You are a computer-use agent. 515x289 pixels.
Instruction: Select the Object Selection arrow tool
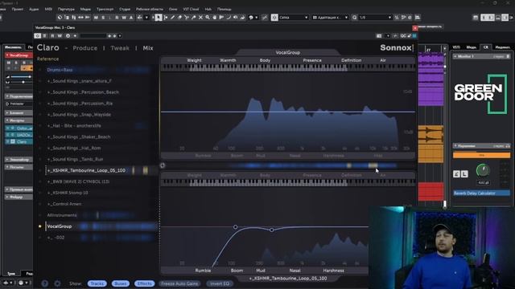[x=159, y=18]
